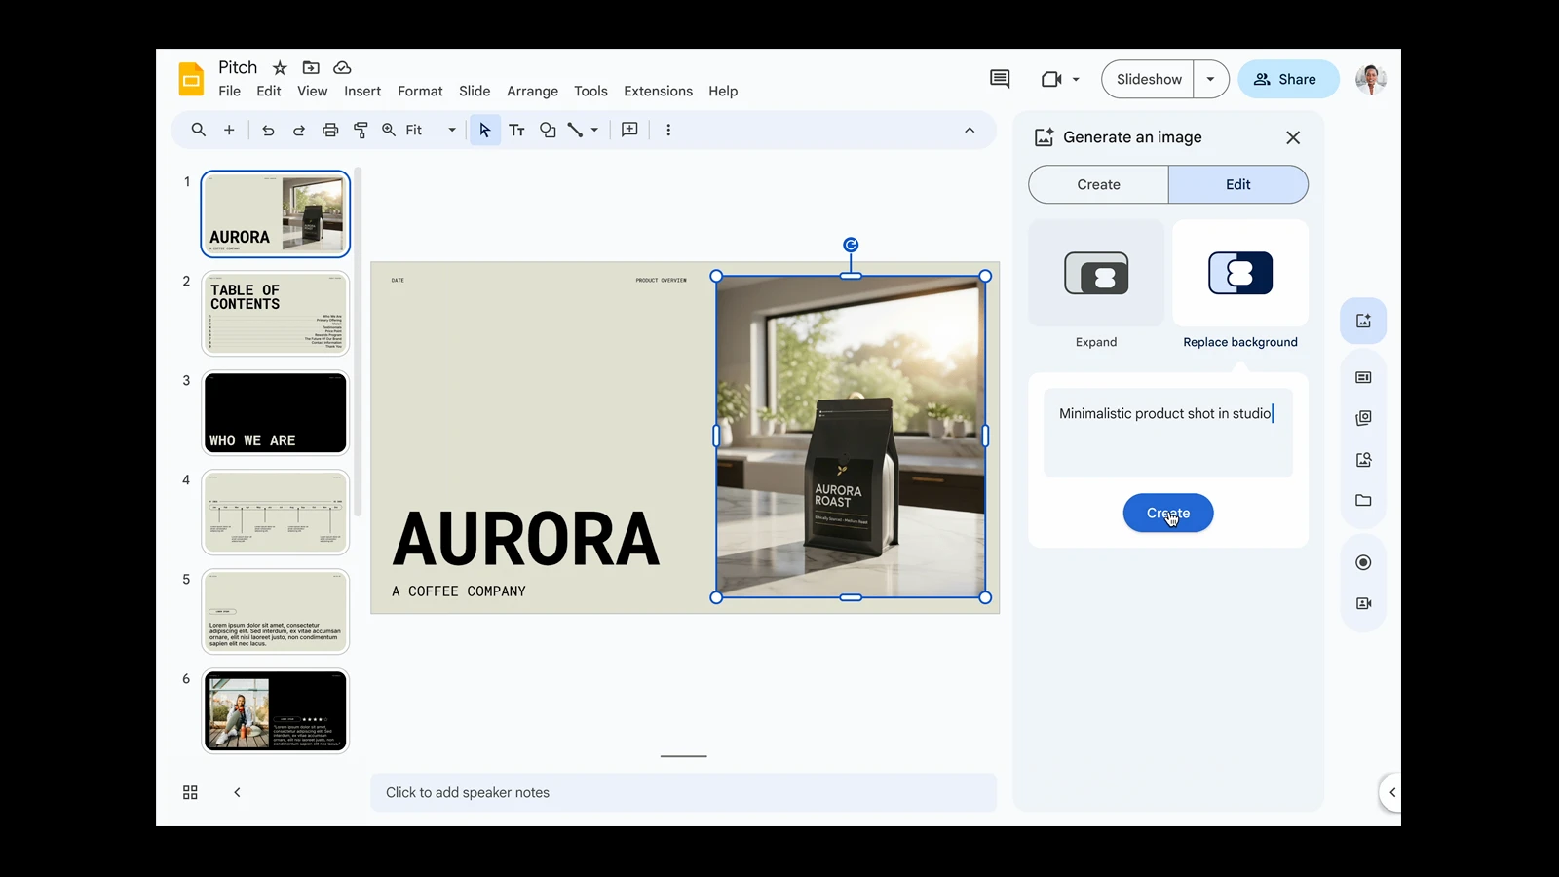Select the line tool
This screenshot has height=877, width=1559.
pyautogui.click(x=575, y=130)
